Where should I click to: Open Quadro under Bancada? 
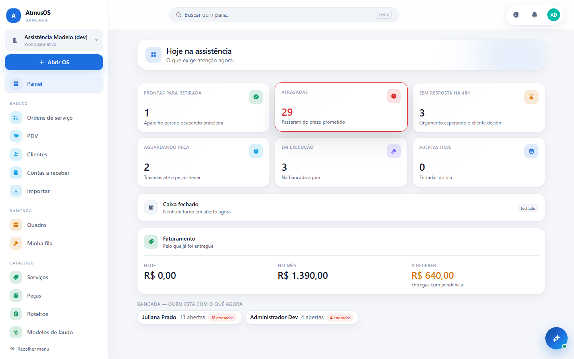pos(54,225)
